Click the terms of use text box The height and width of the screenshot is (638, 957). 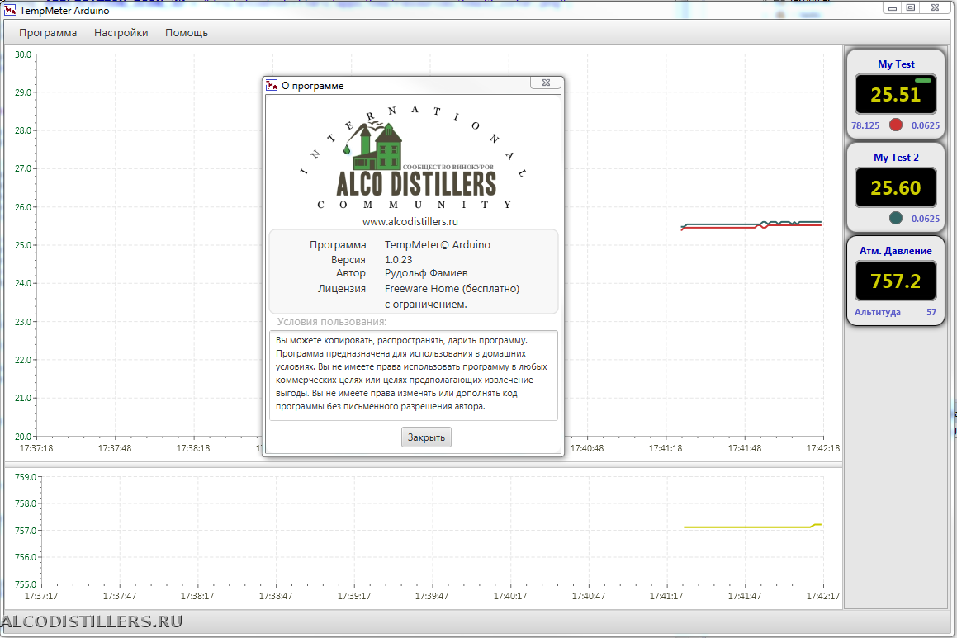click(x=413, y=375)
